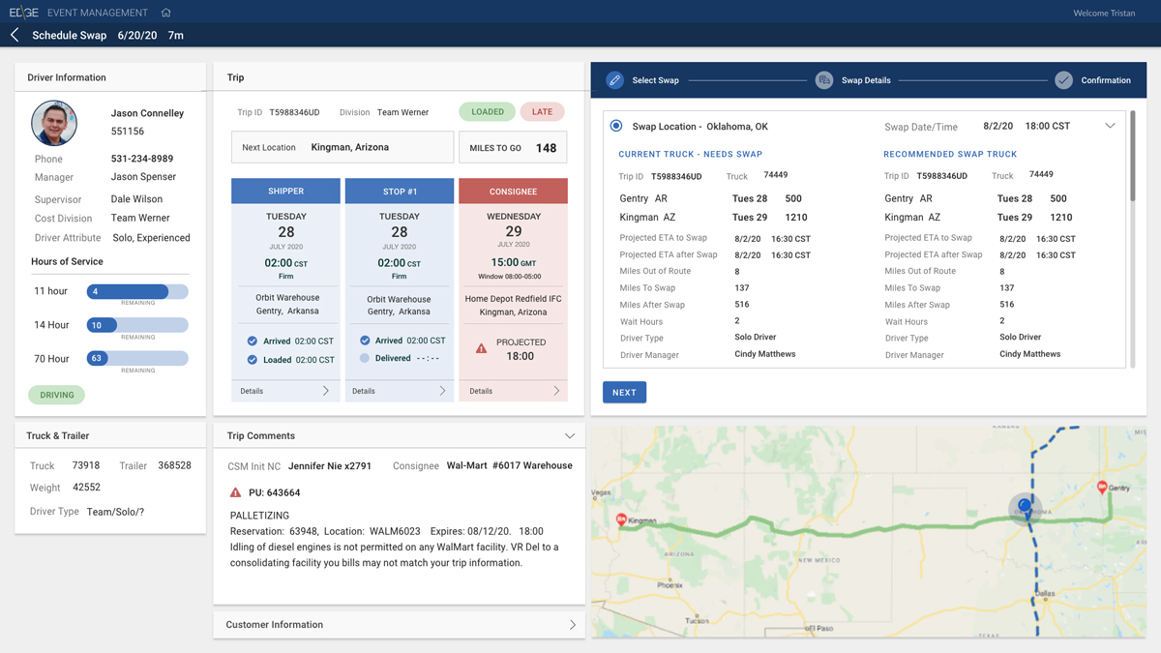
Task: Click the 11 hour remaining progress bar
Action: pos(137,291)
